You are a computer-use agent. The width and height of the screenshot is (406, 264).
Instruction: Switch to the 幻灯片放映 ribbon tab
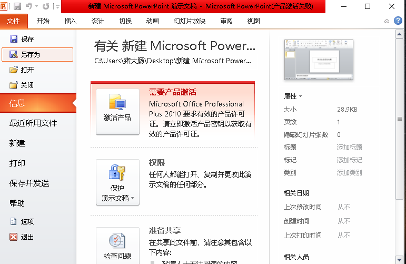[190, 21]
